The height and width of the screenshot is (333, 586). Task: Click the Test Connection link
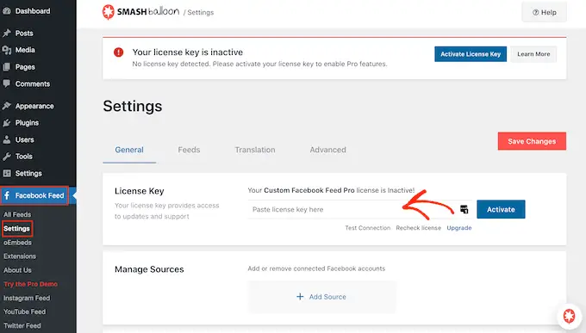click(368, 228)
